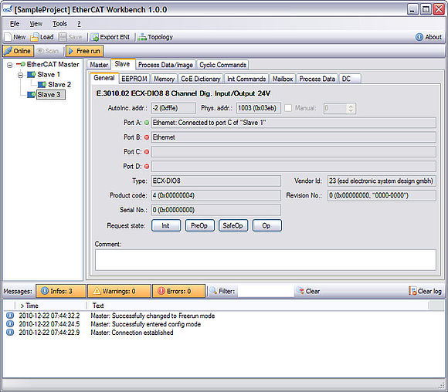Toggle the Warnings: 0 message filter
The image size is (448, 392).
119,291
